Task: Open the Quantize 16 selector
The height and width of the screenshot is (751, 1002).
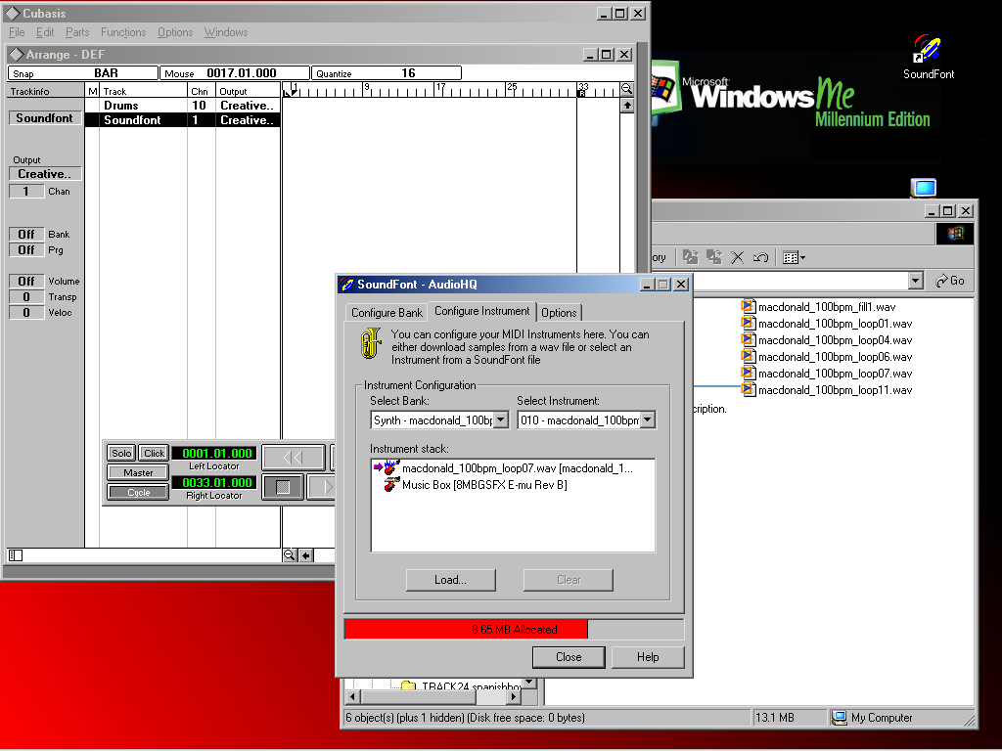Action: 387,73
